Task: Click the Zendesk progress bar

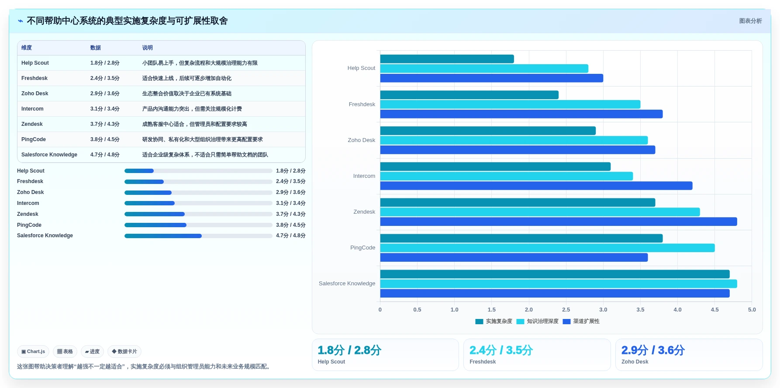Action: (x=198, y=214)
